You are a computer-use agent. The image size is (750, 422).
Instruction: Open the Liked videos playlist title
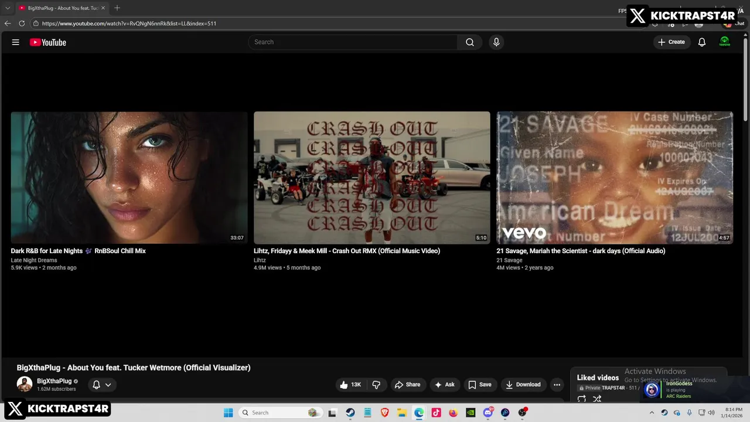598,377
